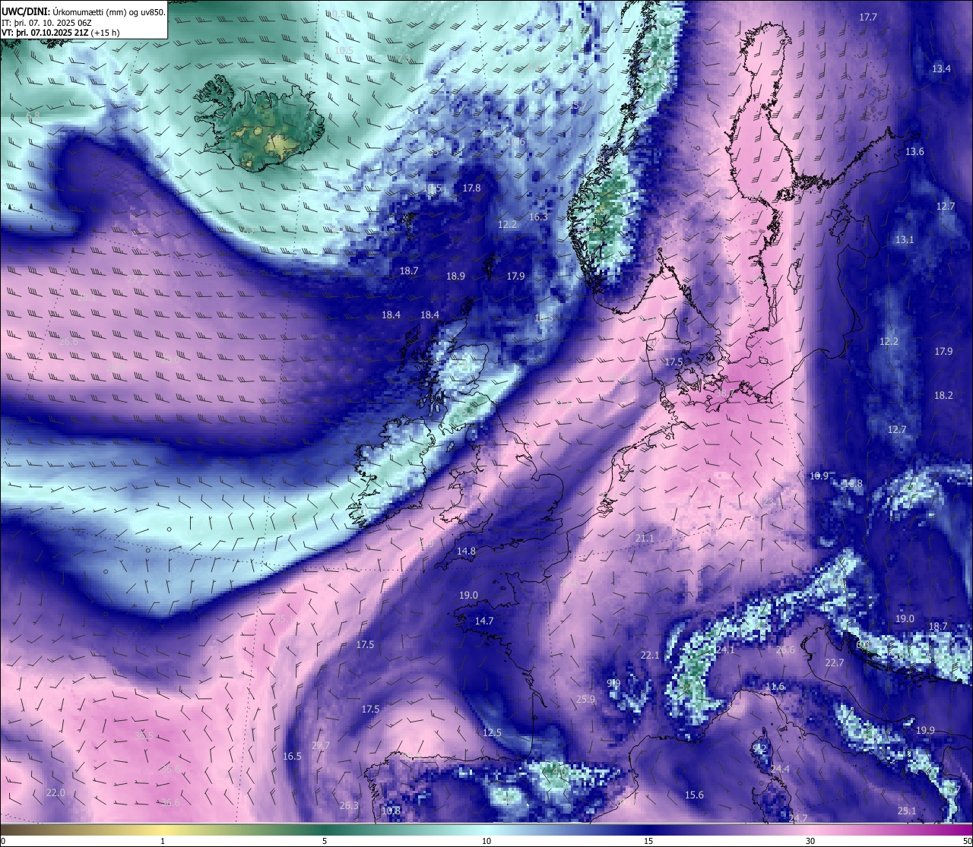Select the 24.4 value label
Viewport: 973px width, 847px height.
pyautogui.click(x=780, y=769)
